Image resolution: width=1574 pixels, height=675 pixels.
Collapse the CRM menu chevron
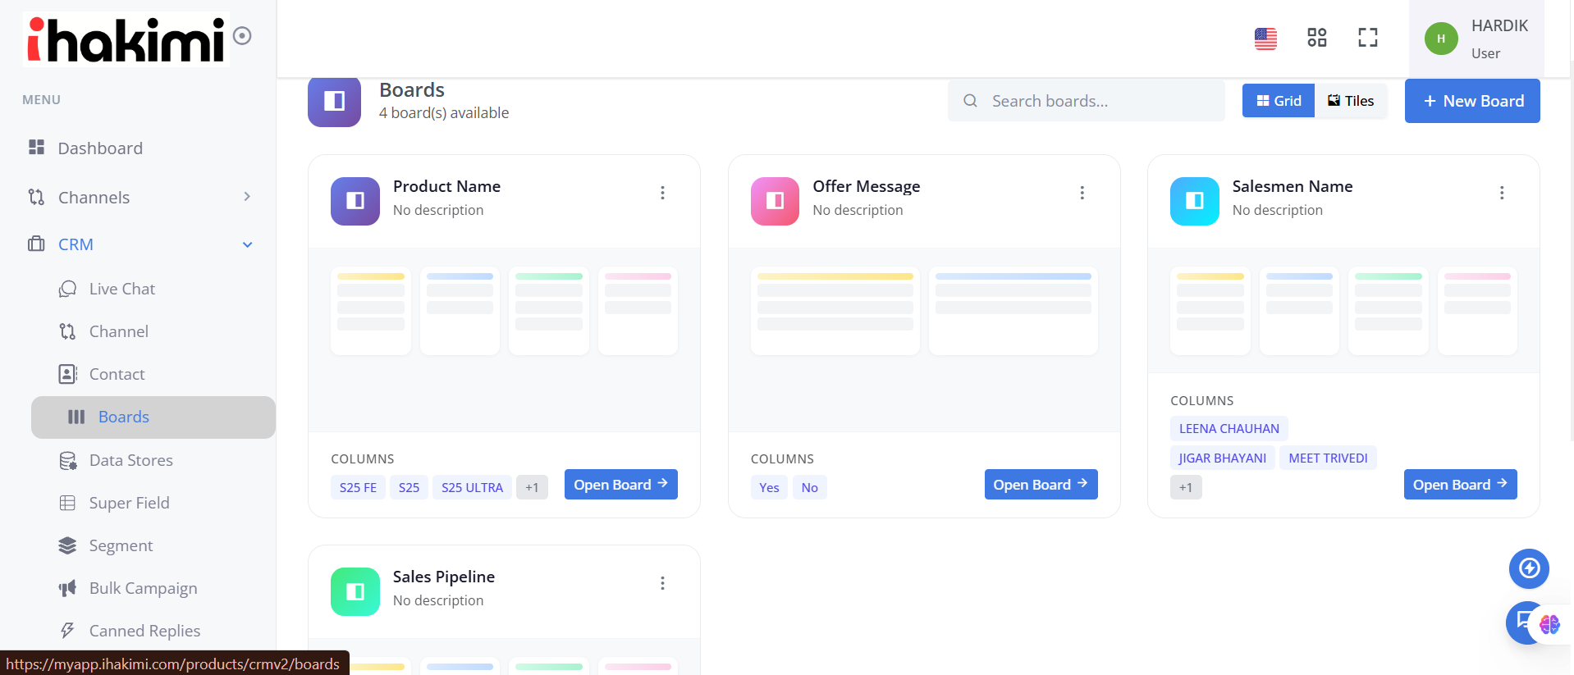point(247,244)
